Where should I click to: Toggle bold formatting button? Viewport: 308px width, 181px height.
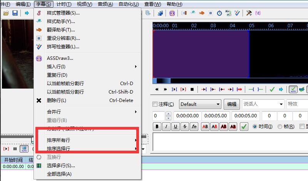coord(157,127)
